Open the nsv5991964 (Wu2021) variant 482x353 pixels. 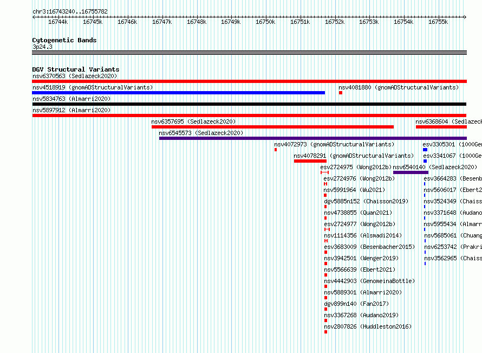354,190
